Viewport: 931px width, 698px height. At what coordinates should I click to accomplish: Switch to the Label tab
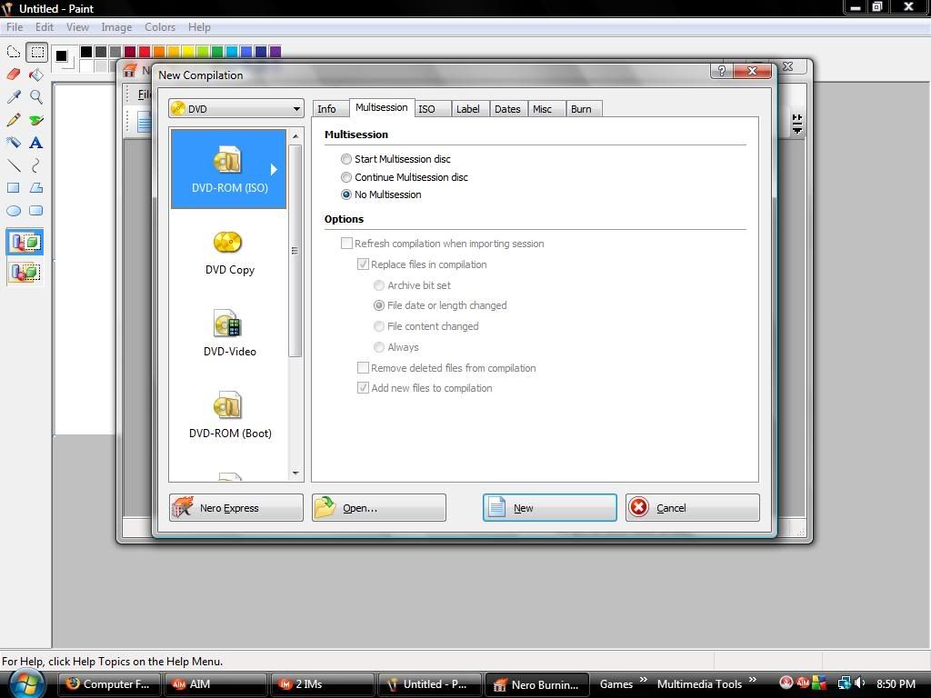click(x=468, y=109)
